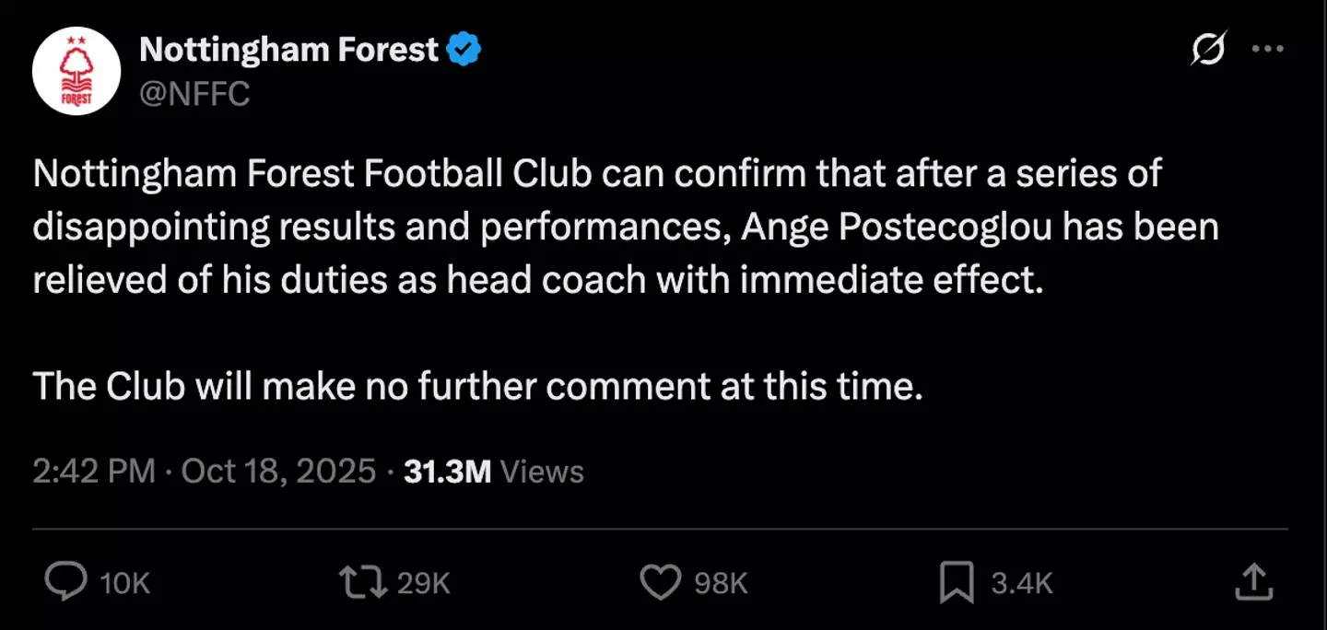Image resolution: width=1327 pixels, height=630 pixels.
Task: Click the 29K reposts count
Action: (423, 582)
